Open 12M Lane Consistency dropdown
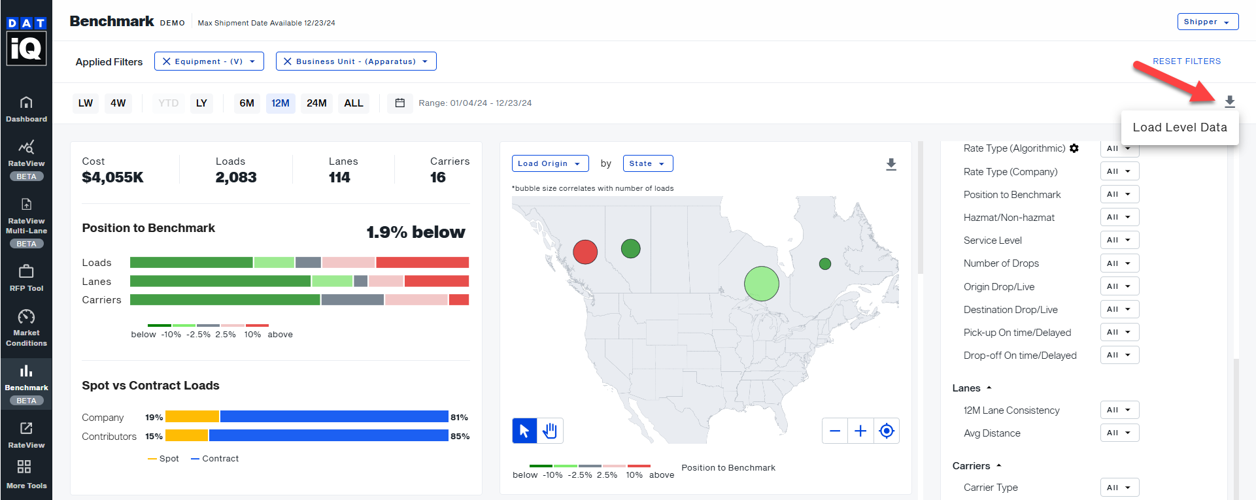Viewport: 1256px width, 500px height. click(1119, 410)
